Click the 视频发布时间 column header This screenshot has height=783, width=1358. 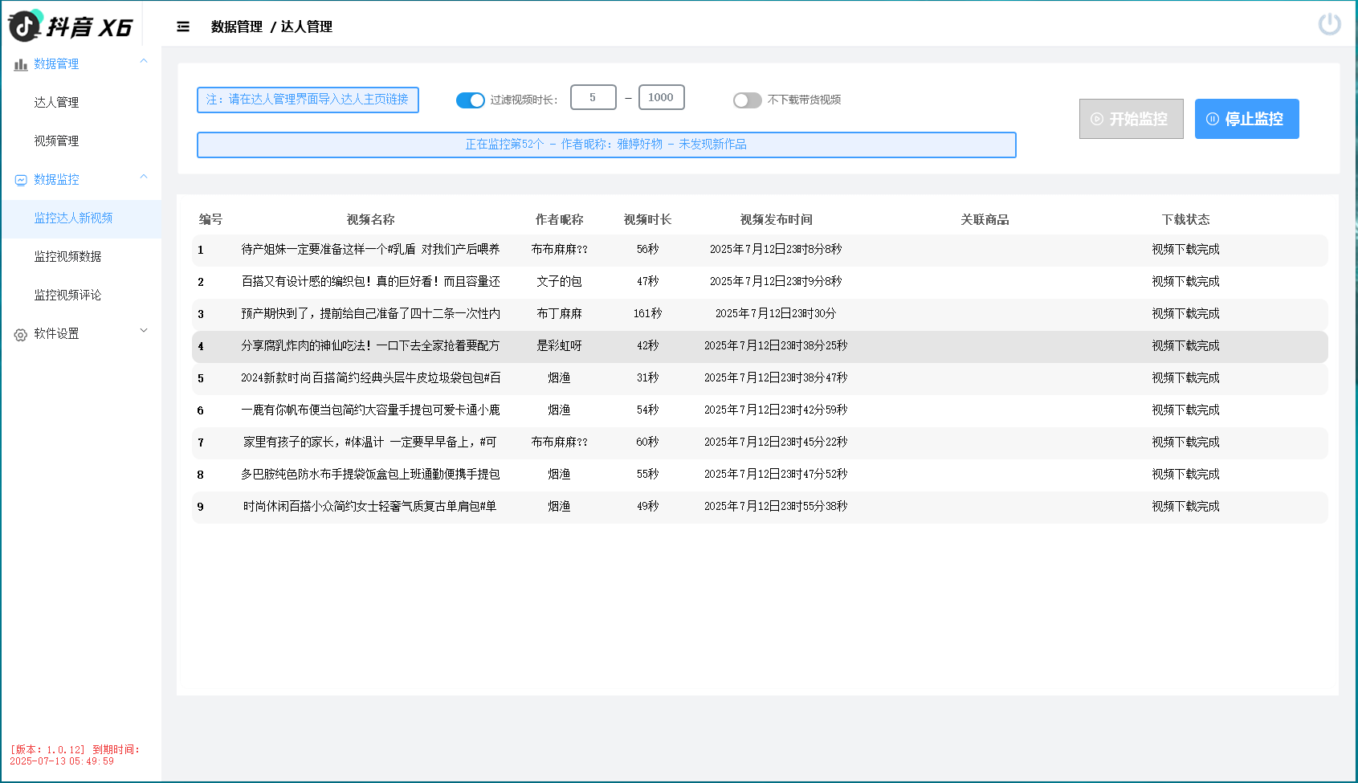(x=777, y=219)
